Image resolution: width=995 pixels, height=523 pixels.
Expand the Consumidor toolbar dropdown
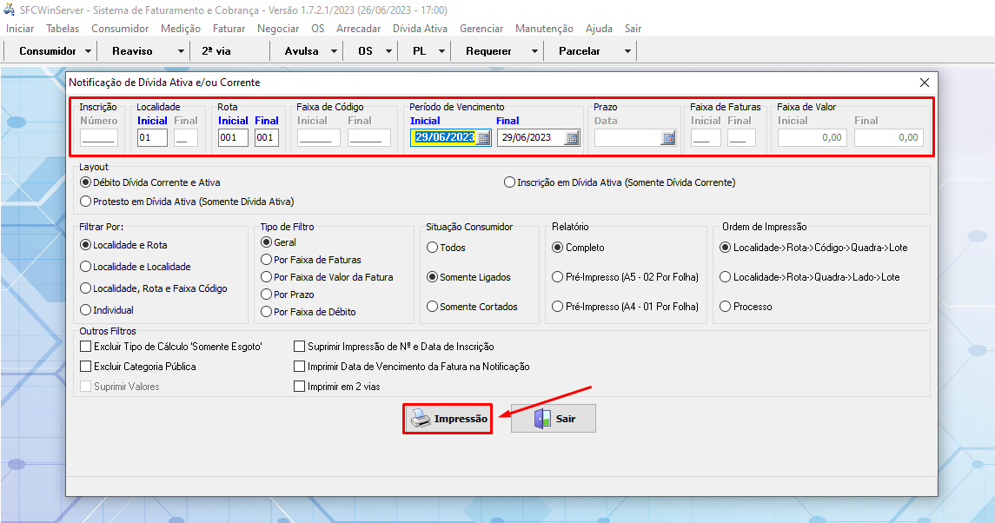point(89,51)
